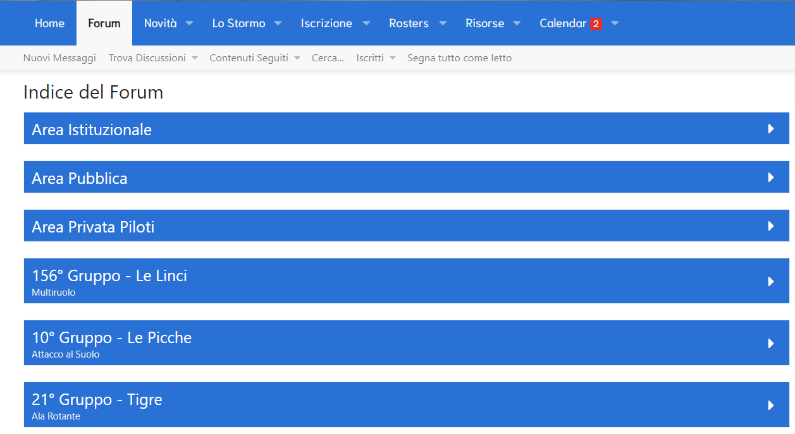Open the Area Pubblica category
Screen dimensions: 795x434
click(80, 178)
